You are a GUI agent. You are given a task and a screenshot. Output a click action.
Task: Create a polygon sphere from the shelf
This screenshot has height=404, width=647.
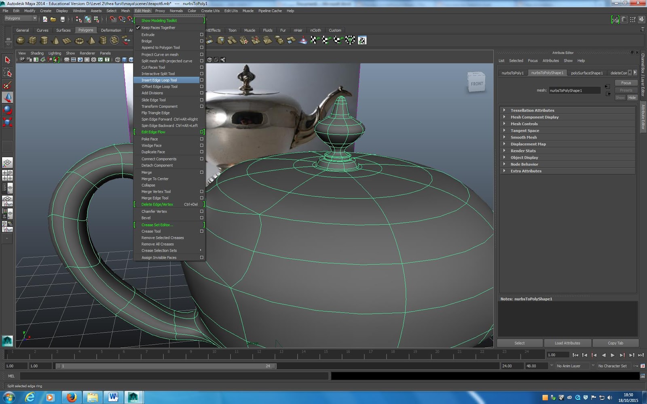21,40
